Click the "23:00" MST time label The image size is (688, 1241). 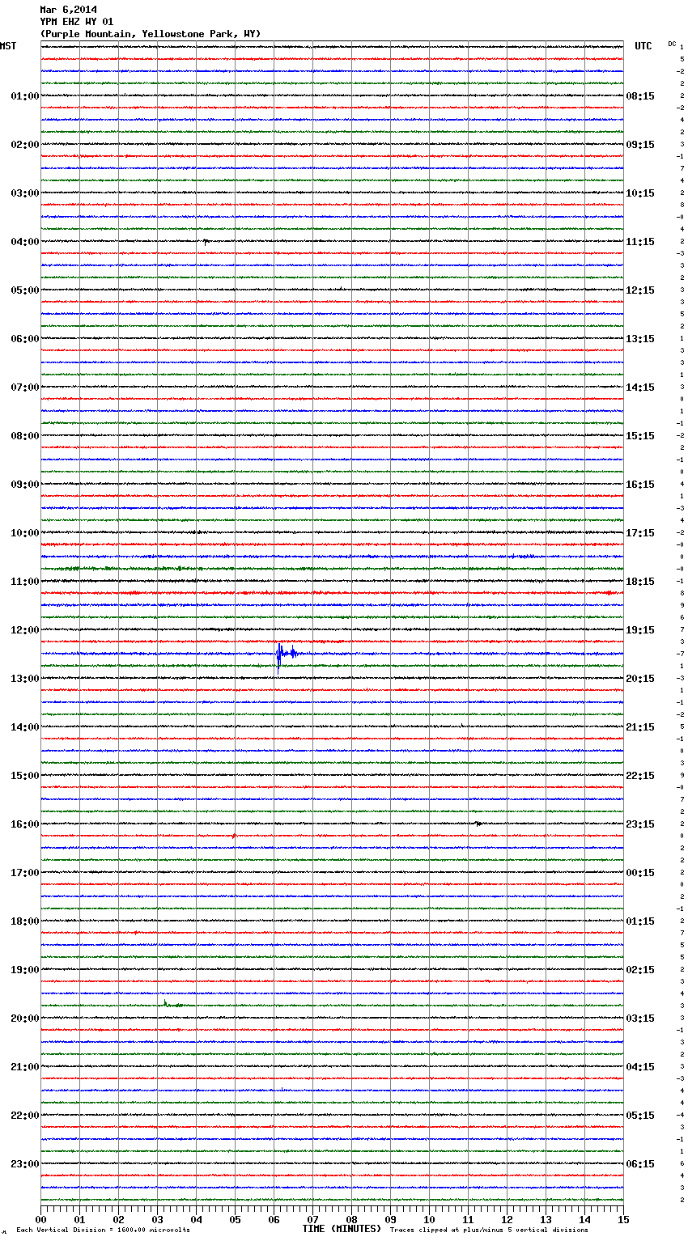25,1164
